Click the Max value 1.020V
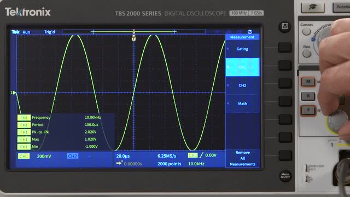Viewport: 350px width, 197px height. (90, 139)
